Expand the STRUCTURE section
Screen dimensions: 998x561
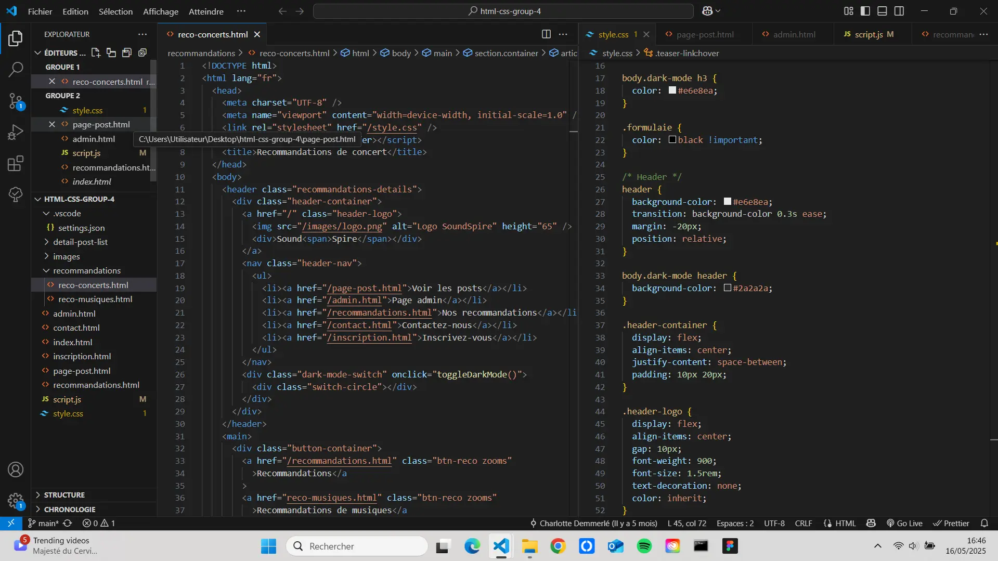click(62, 495)
